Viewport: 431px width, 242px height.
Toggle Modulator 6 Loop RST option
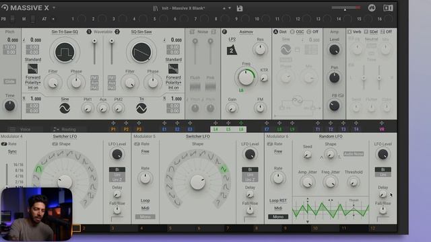tap(278, 200)
